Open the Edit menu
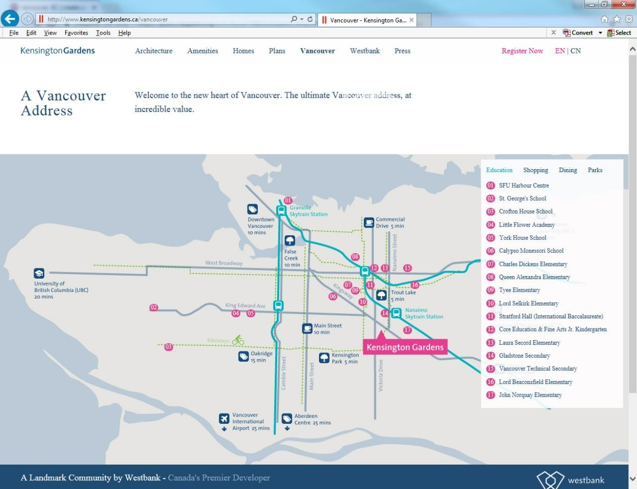Image resolution: width=637 pixels, height=489 pixels. [31, 33]
